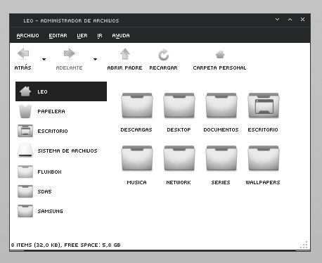
Task: Click the Papelera trash icon in sidebar
Action: click(25, 111)
